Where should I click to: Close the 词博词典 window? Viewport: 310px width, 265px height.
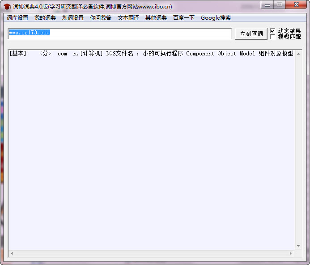point(296,5)
